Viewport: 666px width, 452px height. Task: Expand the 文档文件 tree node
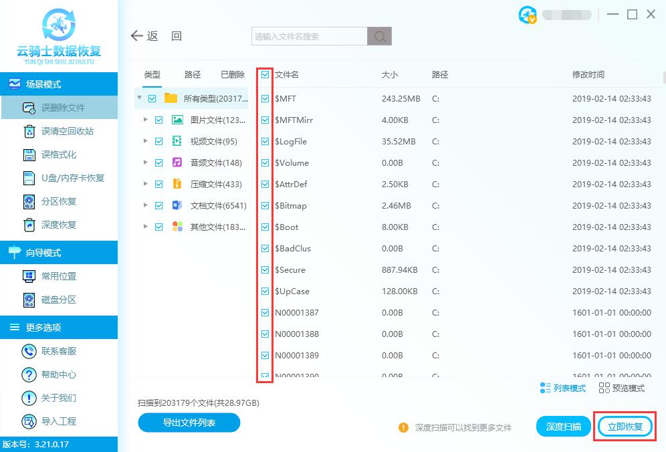click(x=145, y=205)
